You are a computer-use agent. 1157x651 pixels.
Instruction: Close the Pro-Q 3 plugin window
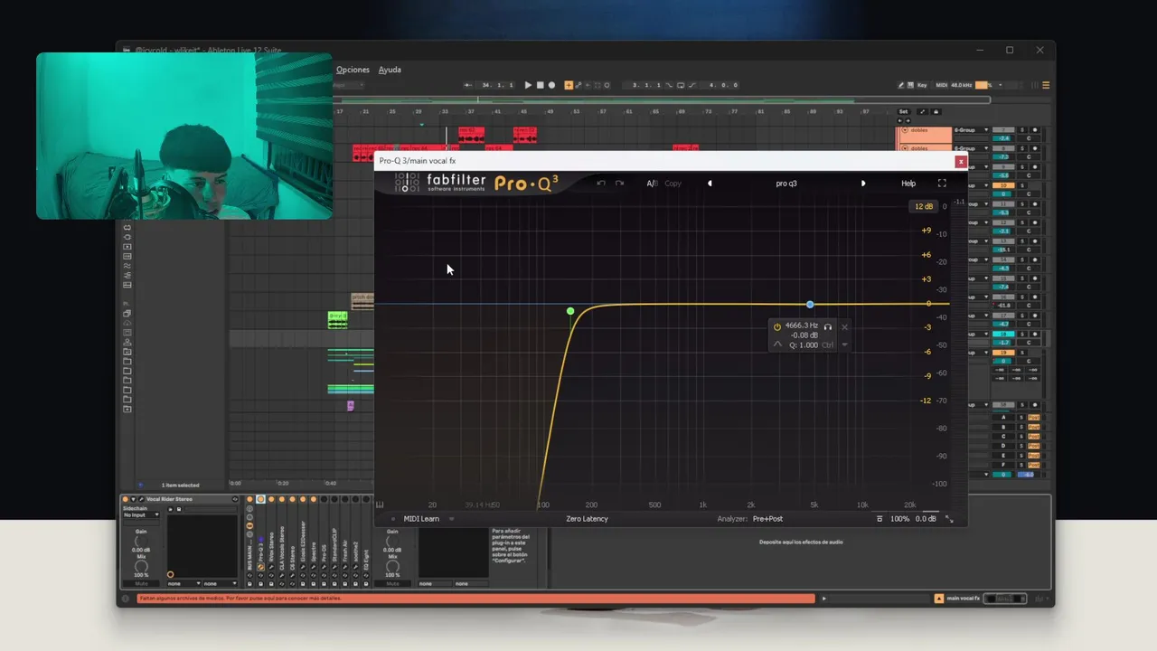[960, 161]
